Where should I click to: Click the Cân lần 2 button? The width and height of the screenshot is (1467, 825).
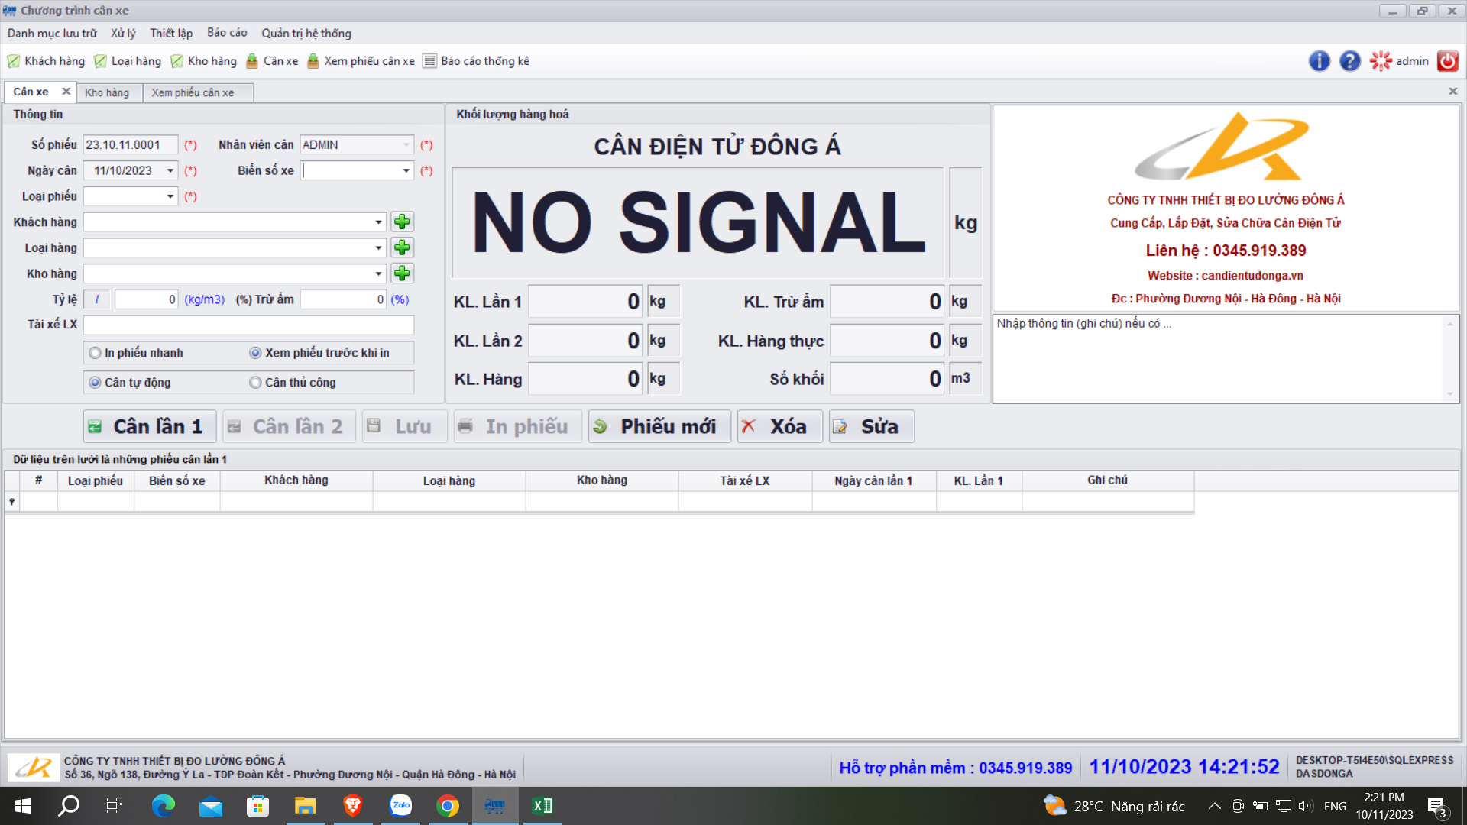coord(289,426)
